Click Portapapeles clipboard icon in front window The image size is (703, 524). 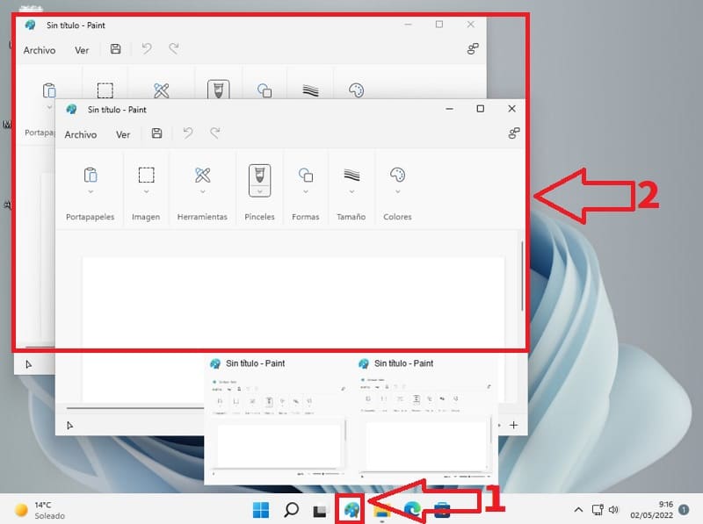[91, 175]
